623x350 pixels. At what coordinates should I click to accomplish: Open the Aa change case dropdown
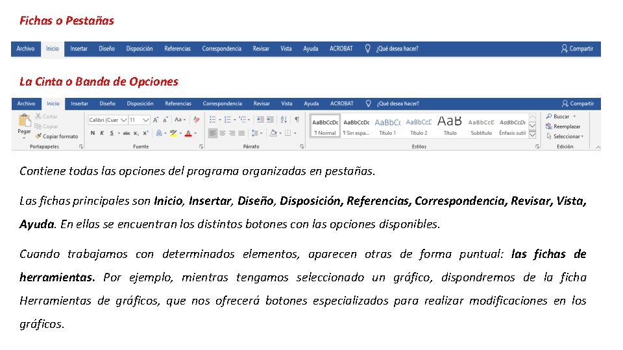click(x=180, y=119)
